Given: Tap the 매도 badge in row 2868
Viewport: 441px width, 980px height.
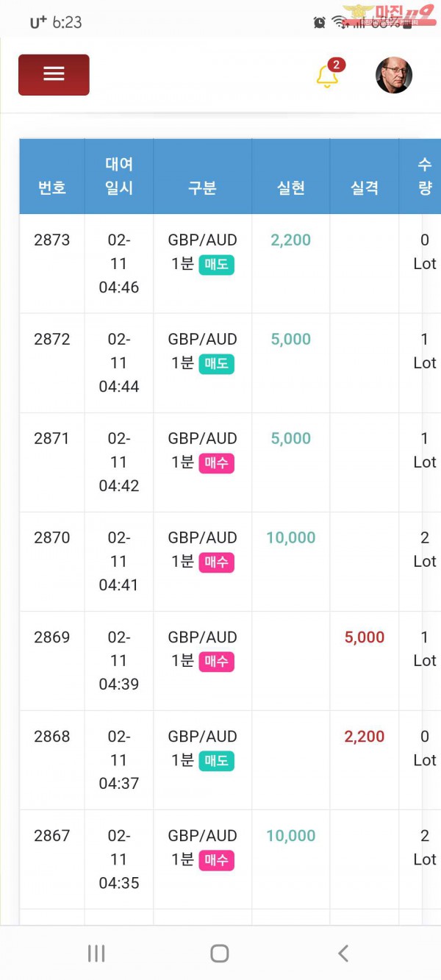Looking at the screenshot, I should tap(216, 761).
